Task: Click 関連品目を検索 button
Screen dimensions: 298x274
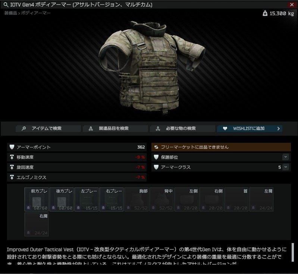Action: click(115, 129)
